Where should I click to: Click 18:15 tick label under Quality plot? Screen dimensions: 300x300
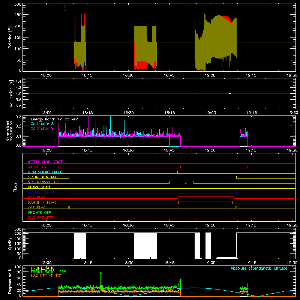[87, 263]
